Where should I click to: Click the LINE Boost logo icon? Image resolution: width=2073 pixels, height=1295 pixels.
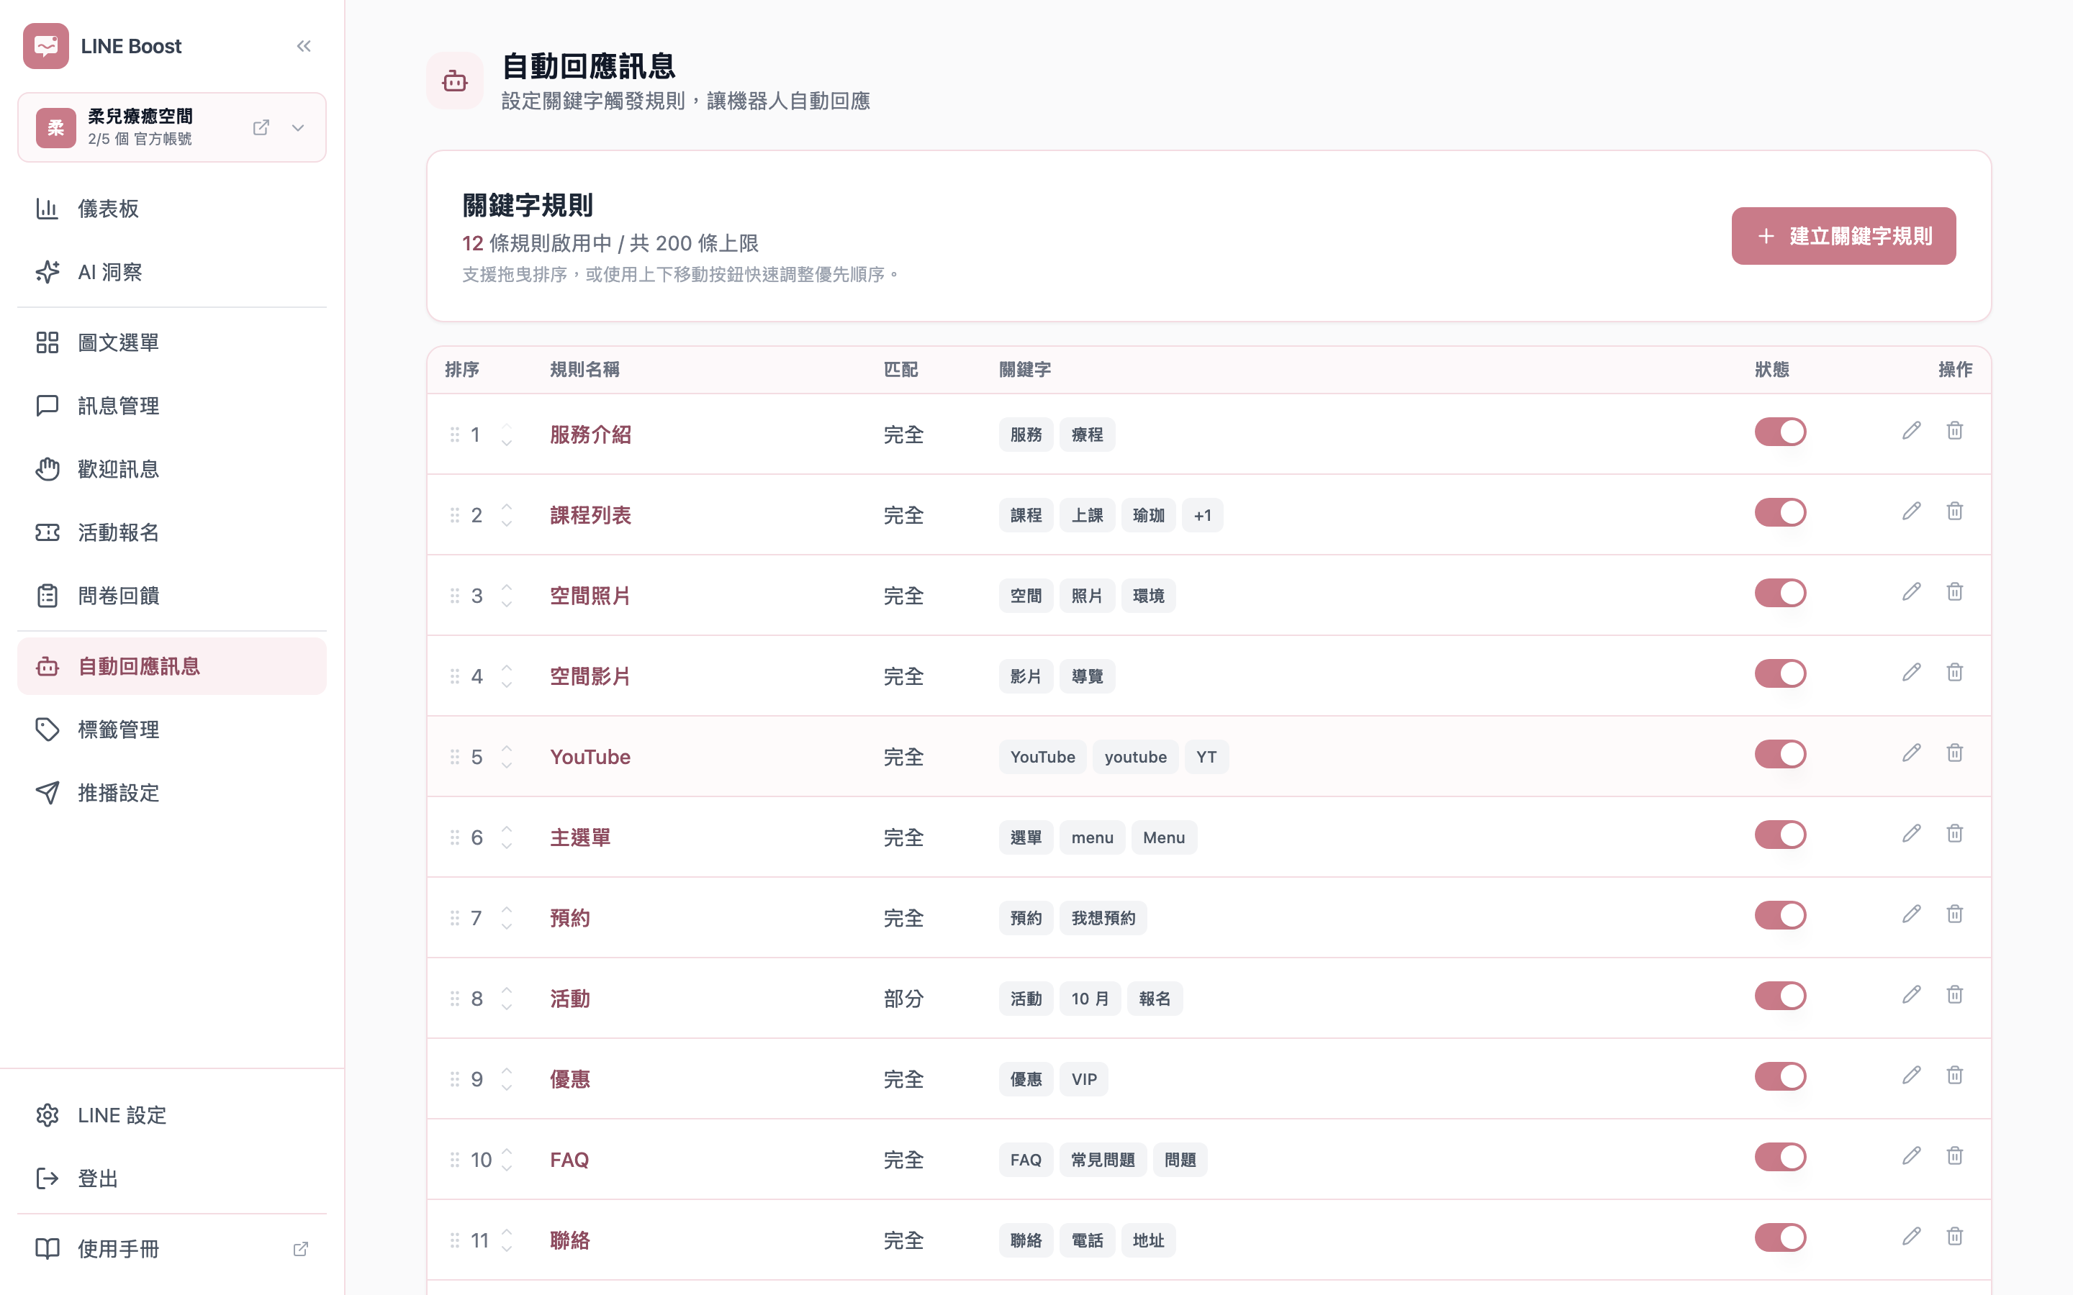pos(46,46)
